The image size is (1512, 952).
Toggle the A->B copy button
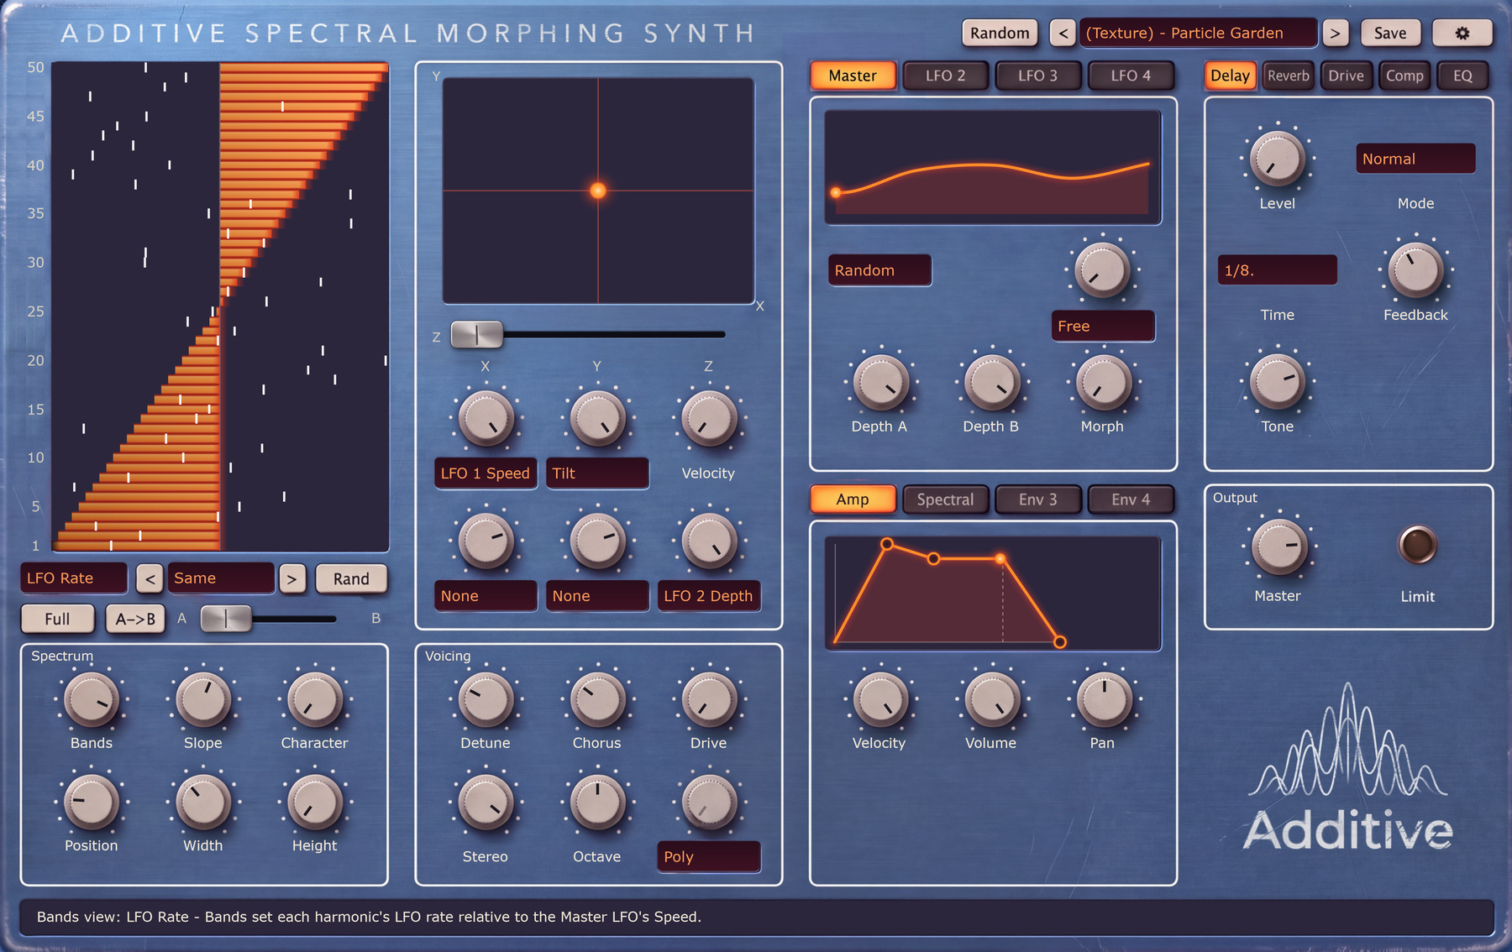[x=135, y=619]
